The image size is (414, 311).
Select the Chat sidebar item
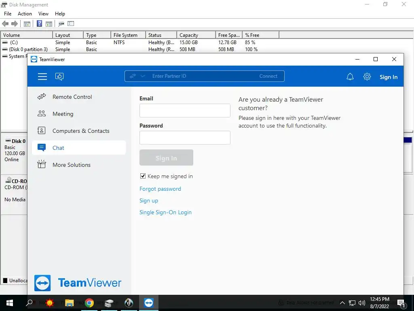click(79, 147)
